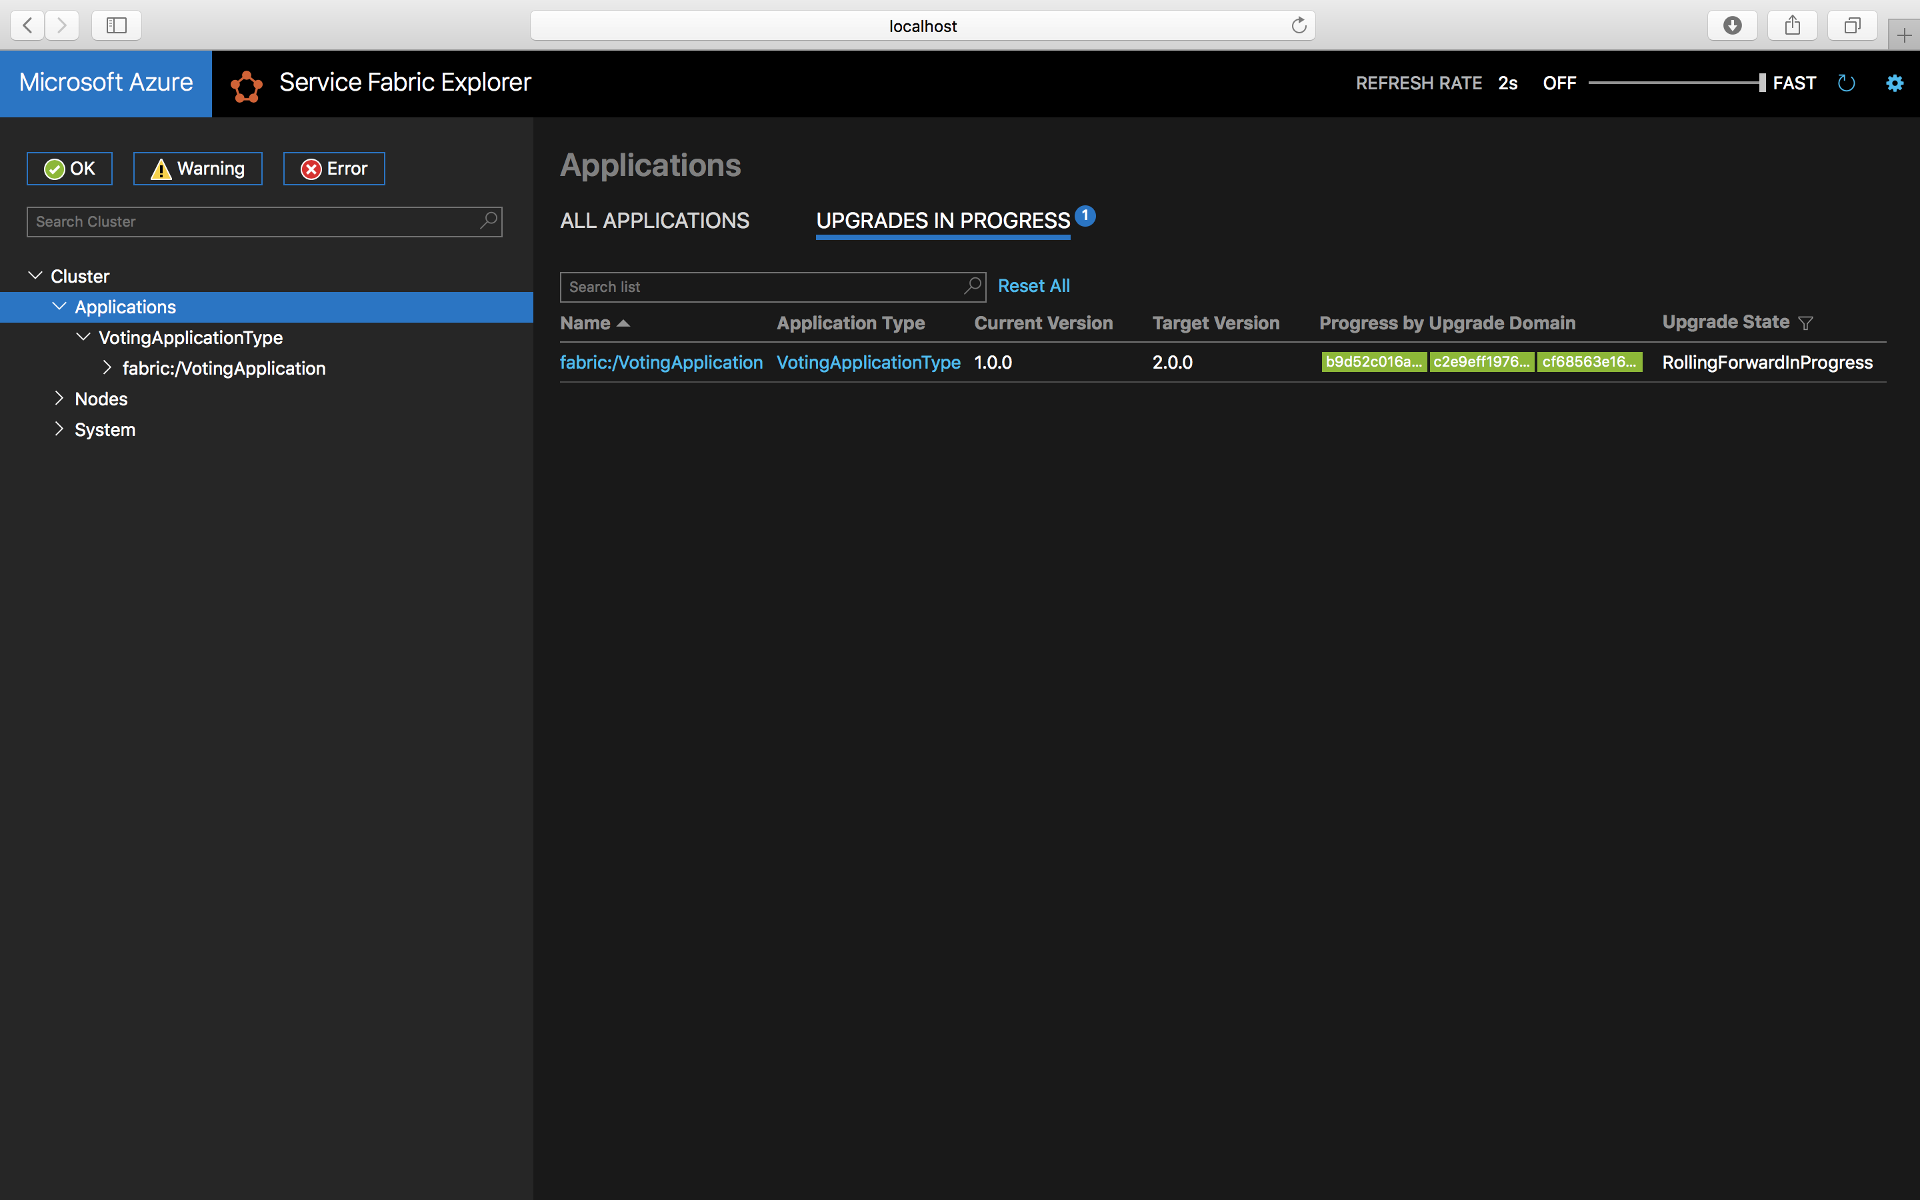Expand the Nodes tree item
This screenshot has height=1200, width=1920.
57,398
